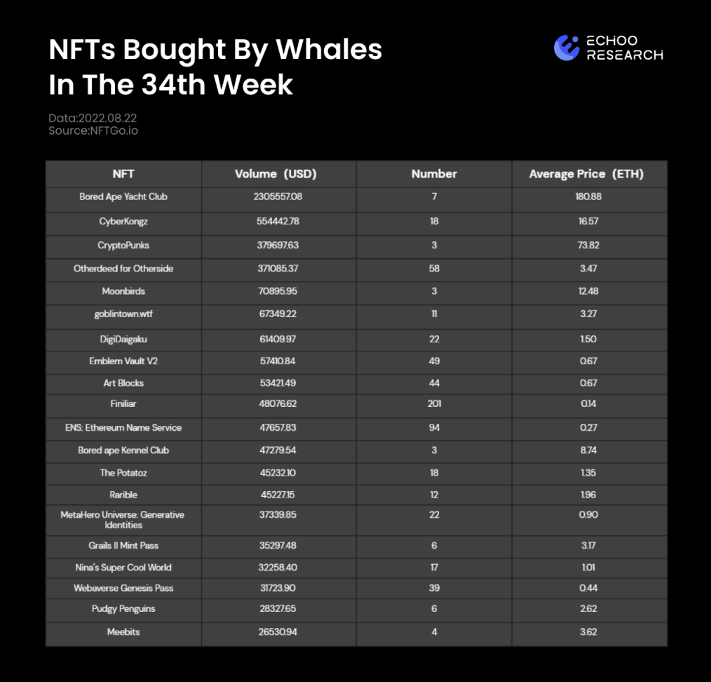Click the Finiliar number cell 201
The width and height of the screenshot is (711, 682).
click(x=434, y=404)
